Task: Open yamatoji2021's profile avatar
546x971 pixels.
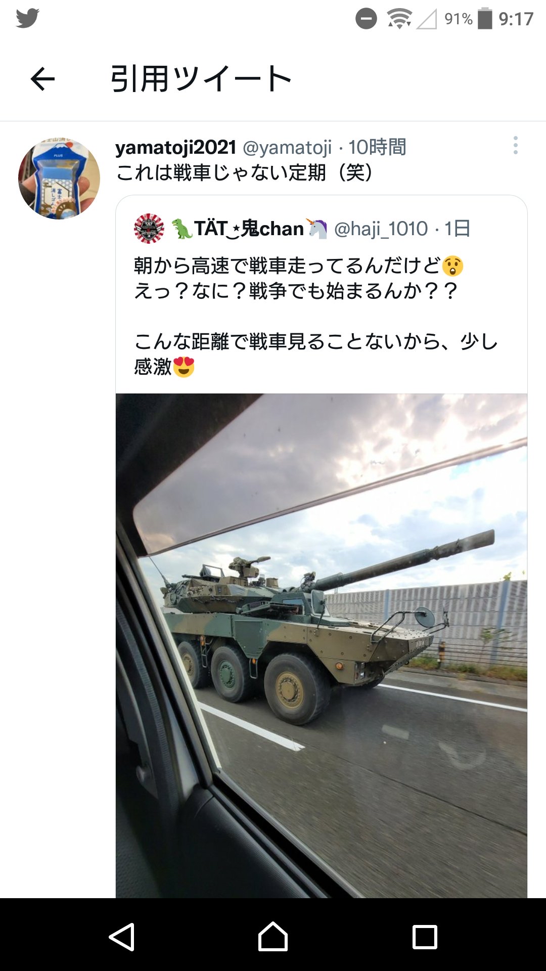Action: (x=59, y=179)
